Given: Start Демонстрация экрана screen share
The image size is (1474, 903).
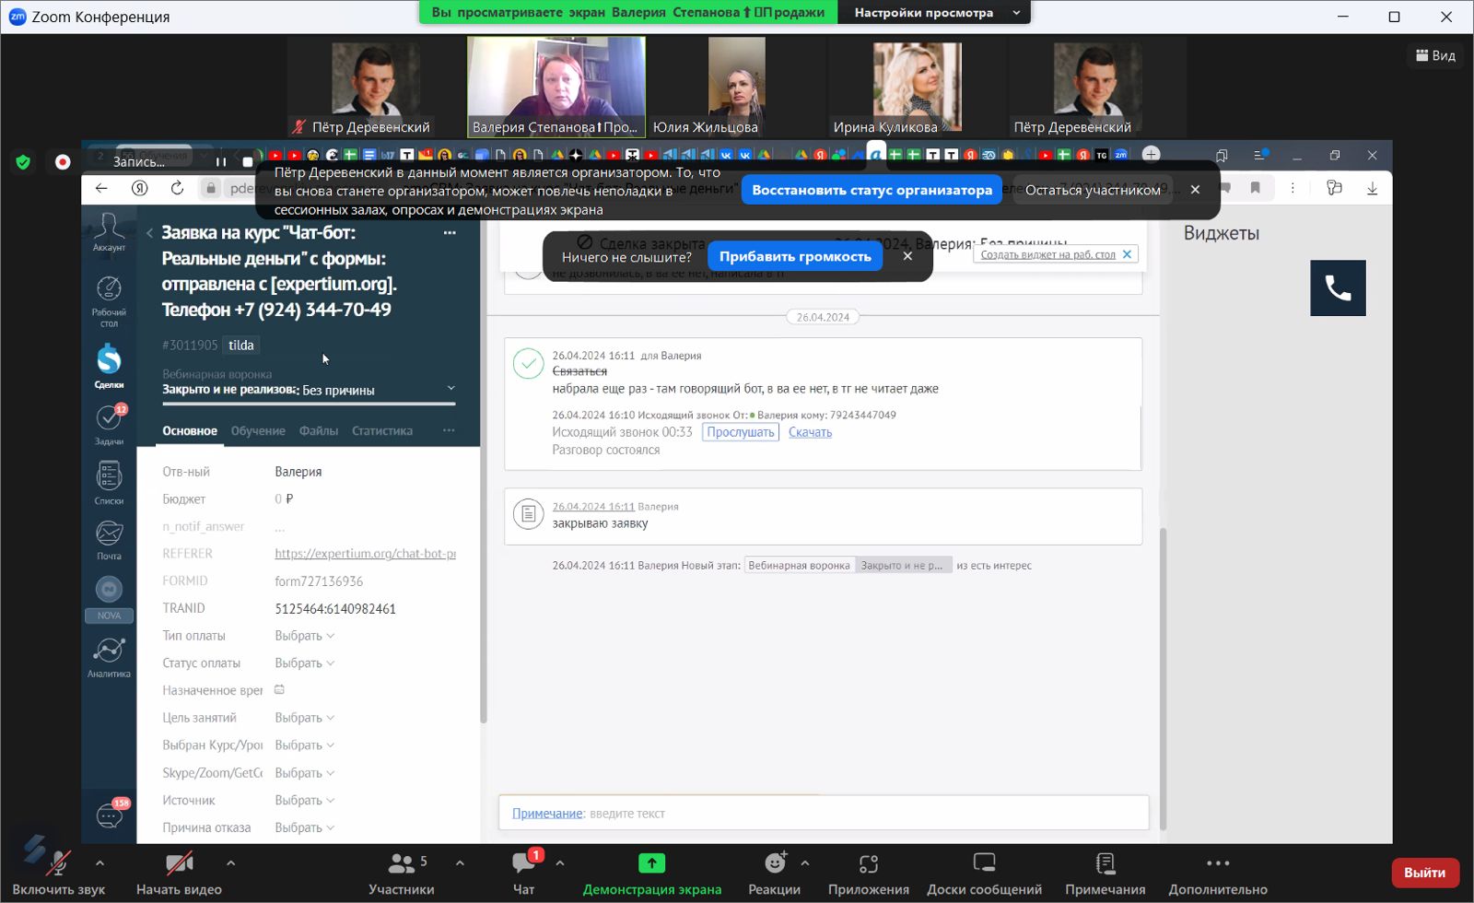Looking at the screenshot, I should point(651,873).
